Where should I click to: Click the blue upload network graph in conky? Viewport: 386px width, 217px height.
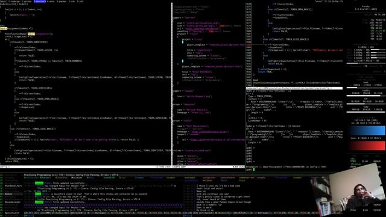click(x=367, y=130)
